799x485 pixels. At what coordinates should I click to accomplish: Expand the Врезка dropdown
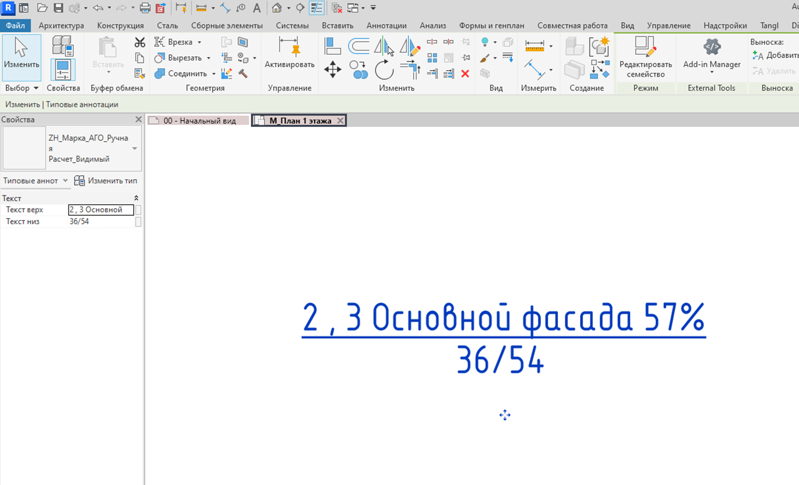tap(199, 42)
